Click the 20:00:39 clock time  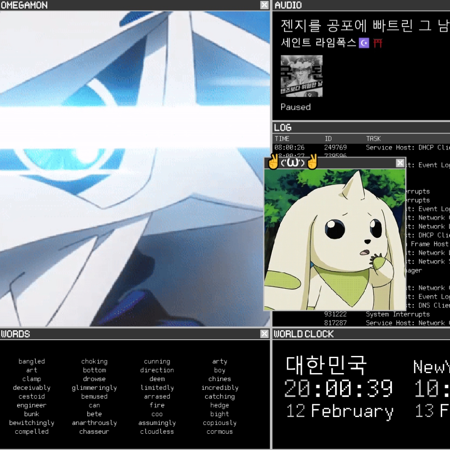[x=339, y=388]
